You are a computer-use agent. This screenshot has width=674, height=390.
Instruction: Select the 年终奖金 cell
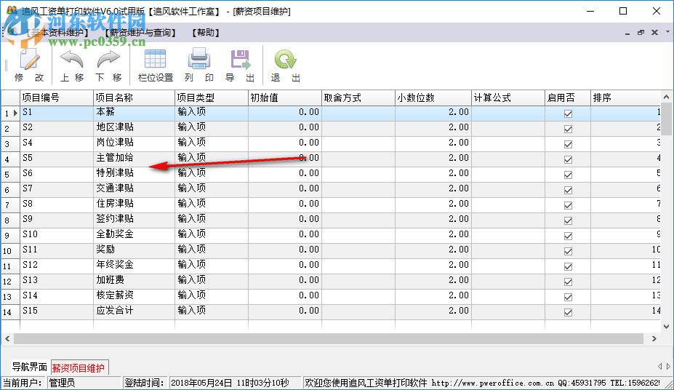pos(134,265)
